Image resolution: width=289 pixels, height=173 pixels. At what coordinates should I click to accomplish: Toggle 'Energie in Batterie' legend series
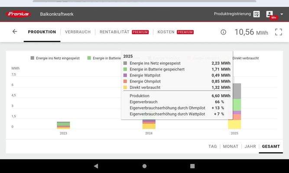pos(104,58)
